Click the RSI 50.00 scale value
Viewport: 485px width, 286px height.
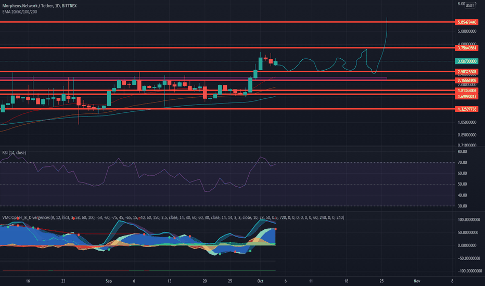click(462, 184)
